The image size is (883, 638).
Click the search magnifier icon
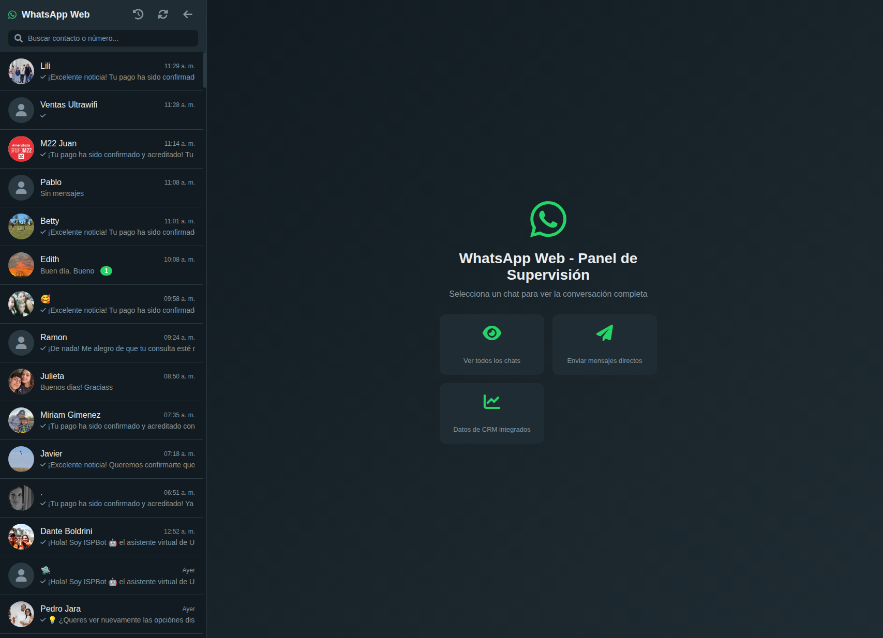click(19, 38)
